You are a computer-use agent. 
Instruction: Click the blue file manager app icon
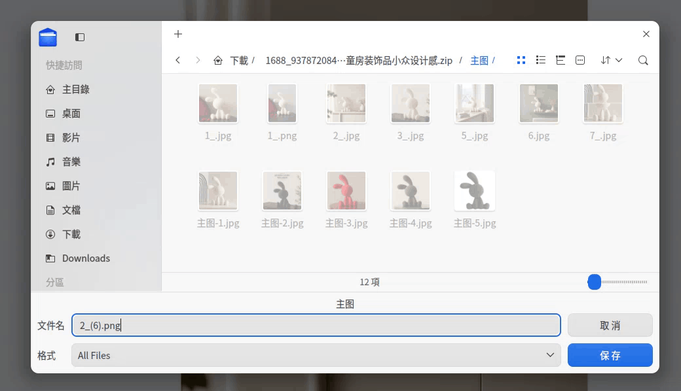click(48, 37)
